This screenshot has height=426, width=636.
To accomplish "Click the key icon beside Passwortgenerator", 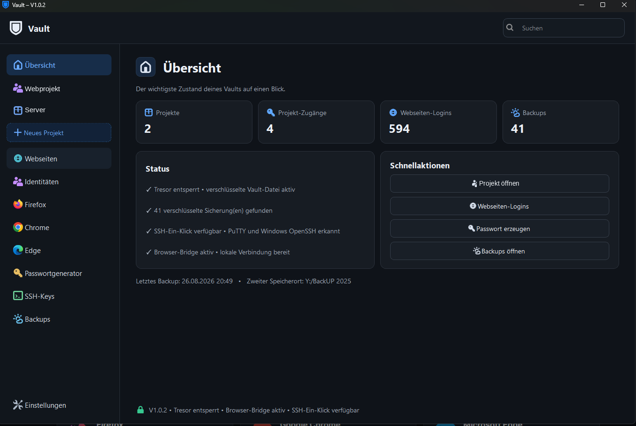I will click(x=18, y=273).
